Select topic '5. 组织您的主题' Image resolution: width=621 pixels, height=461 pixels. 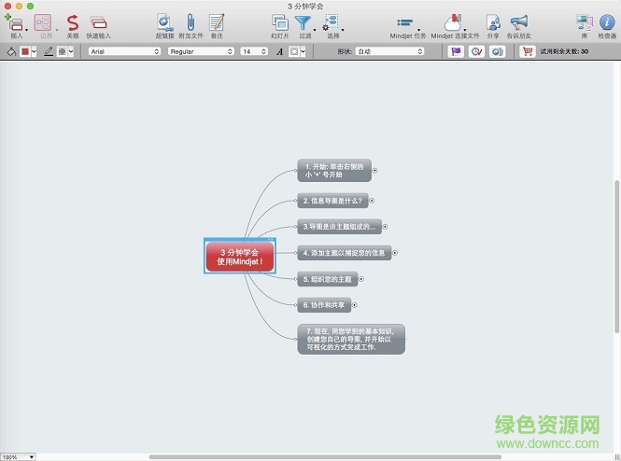tap(328, 279)
